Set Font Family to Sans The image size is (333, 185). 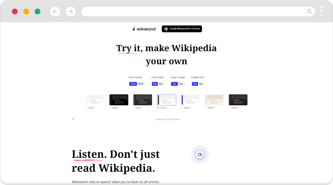tap(133, 84)
